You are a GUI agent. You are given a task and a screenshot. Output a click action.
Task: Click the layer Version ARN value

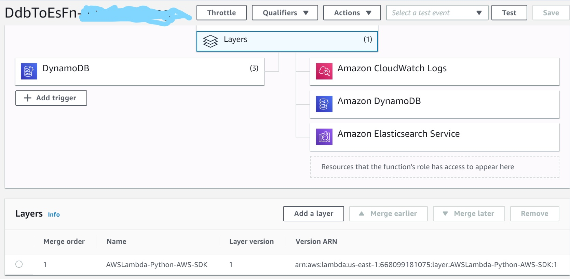[x=426, y=265]
